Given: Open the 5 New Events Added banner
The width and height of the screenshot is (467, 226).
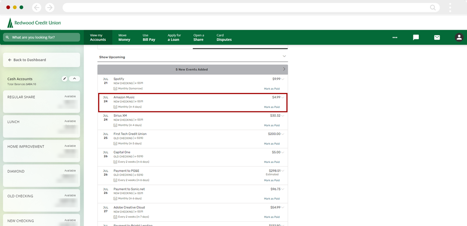Looking at the screenshot, I should (x=193, y=69).
